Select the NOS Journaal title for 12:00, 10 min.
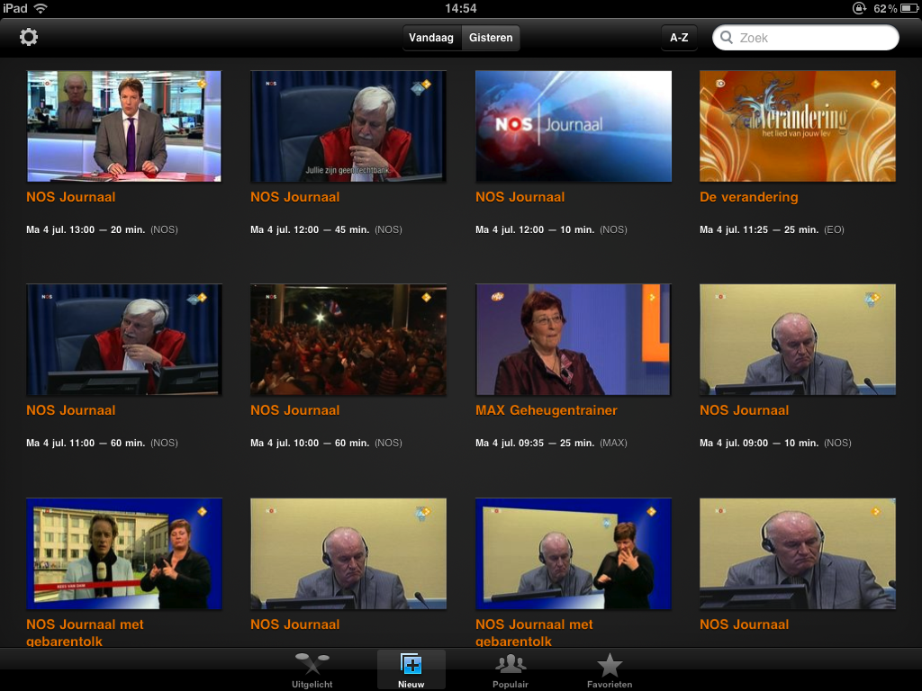The height and width of the screenshot is (691, 922). pos(520,197)
